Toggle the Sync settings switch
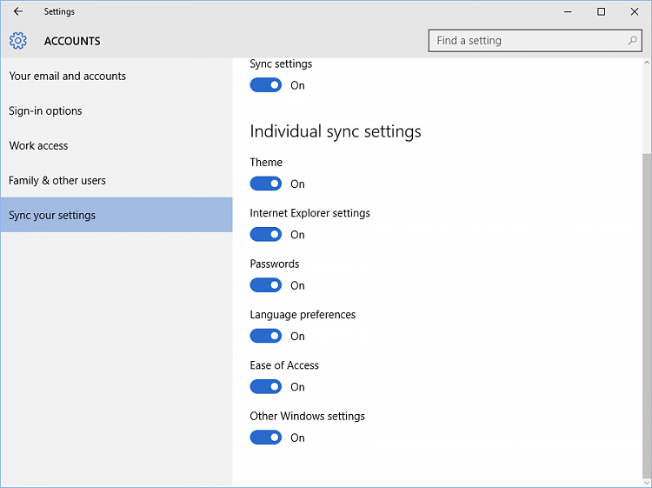 [266, 85]
